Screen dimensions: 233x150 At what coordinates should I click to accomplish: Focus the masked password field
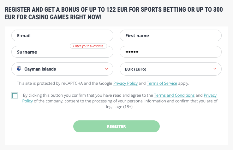click(x=170, y=52)
